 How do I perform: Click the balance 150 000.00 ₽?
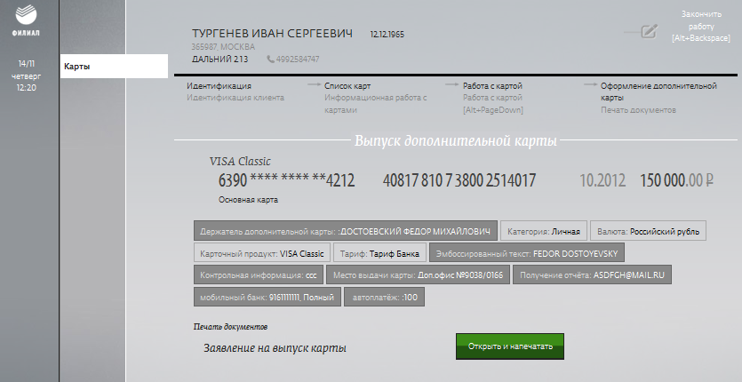[677, 180]
